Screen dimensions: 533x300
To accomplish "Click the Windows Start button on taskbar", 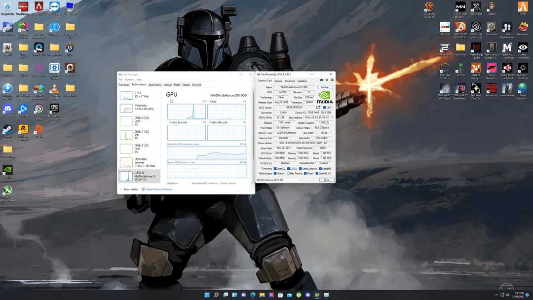I will [x=207, y=295].
